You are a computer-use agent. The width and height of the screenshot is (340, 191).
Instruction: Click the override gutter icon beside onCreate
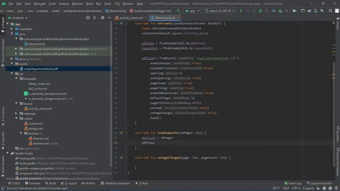[x=121, y=23]
